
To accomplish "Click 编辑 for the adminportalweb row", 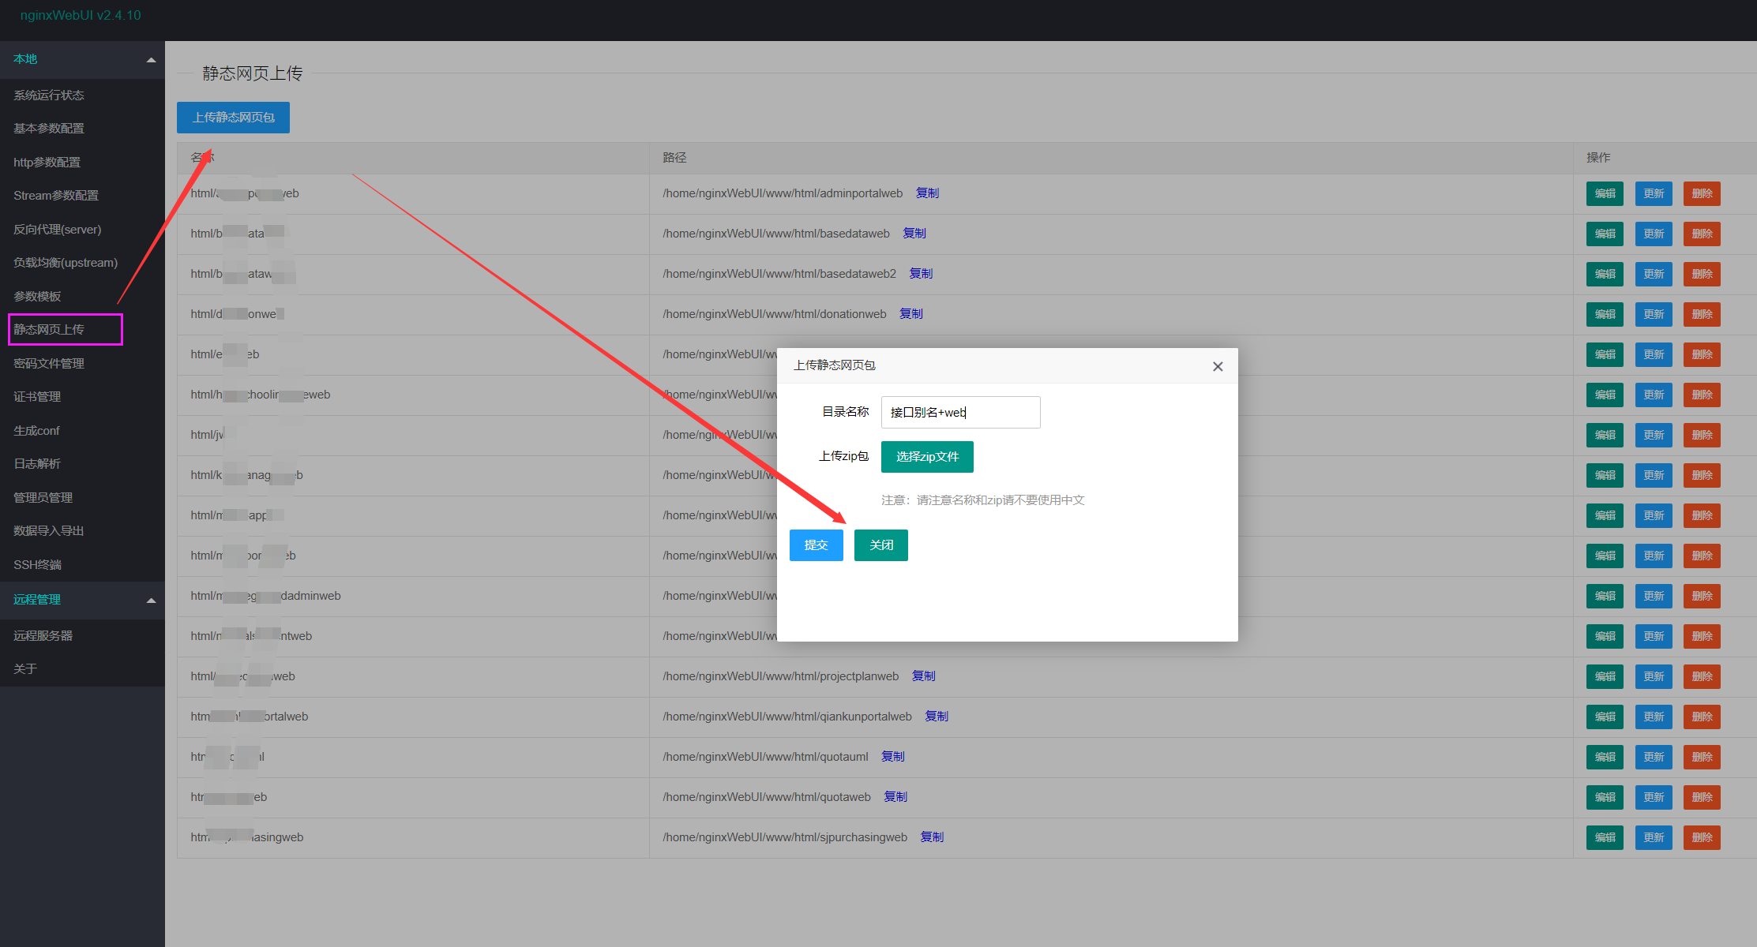I will coord(1605,194).
